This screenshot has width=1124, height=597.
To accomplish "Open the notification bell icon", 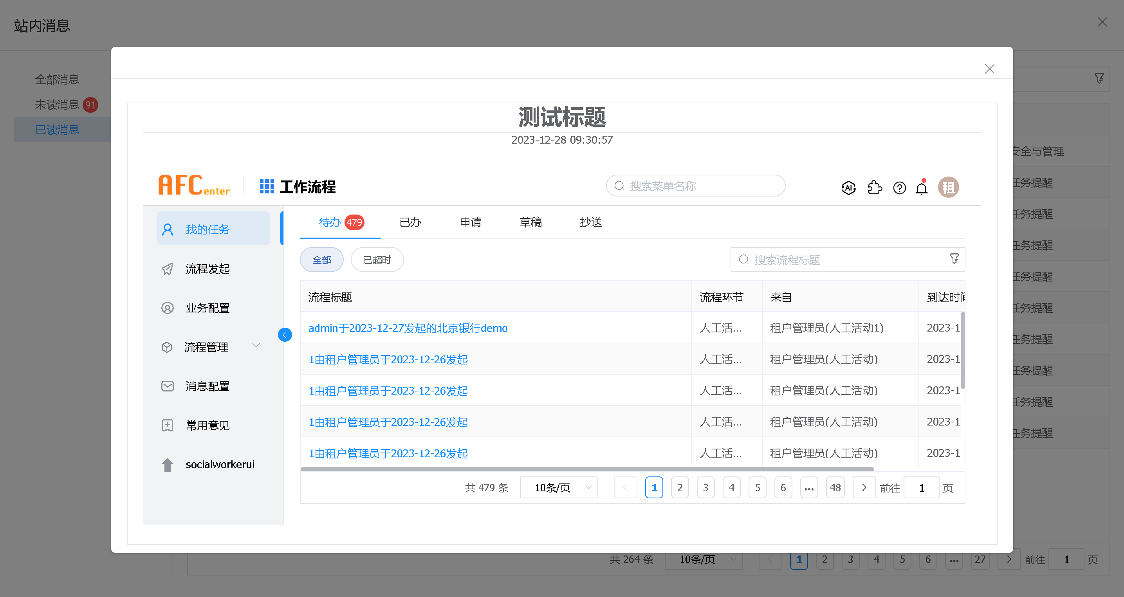I will pyautogui.click(x=922, y=189).
